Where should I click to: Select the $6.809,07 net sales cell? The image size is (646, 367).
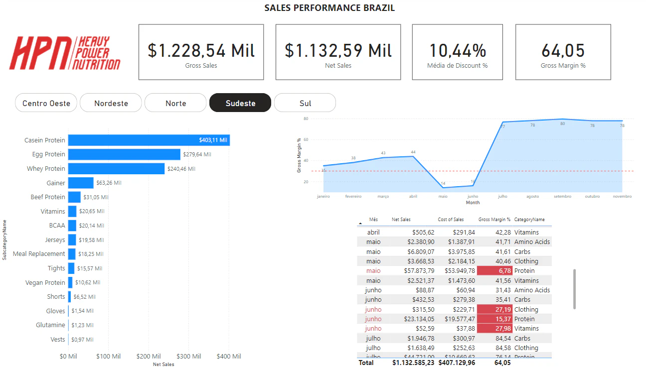point(419,252)
